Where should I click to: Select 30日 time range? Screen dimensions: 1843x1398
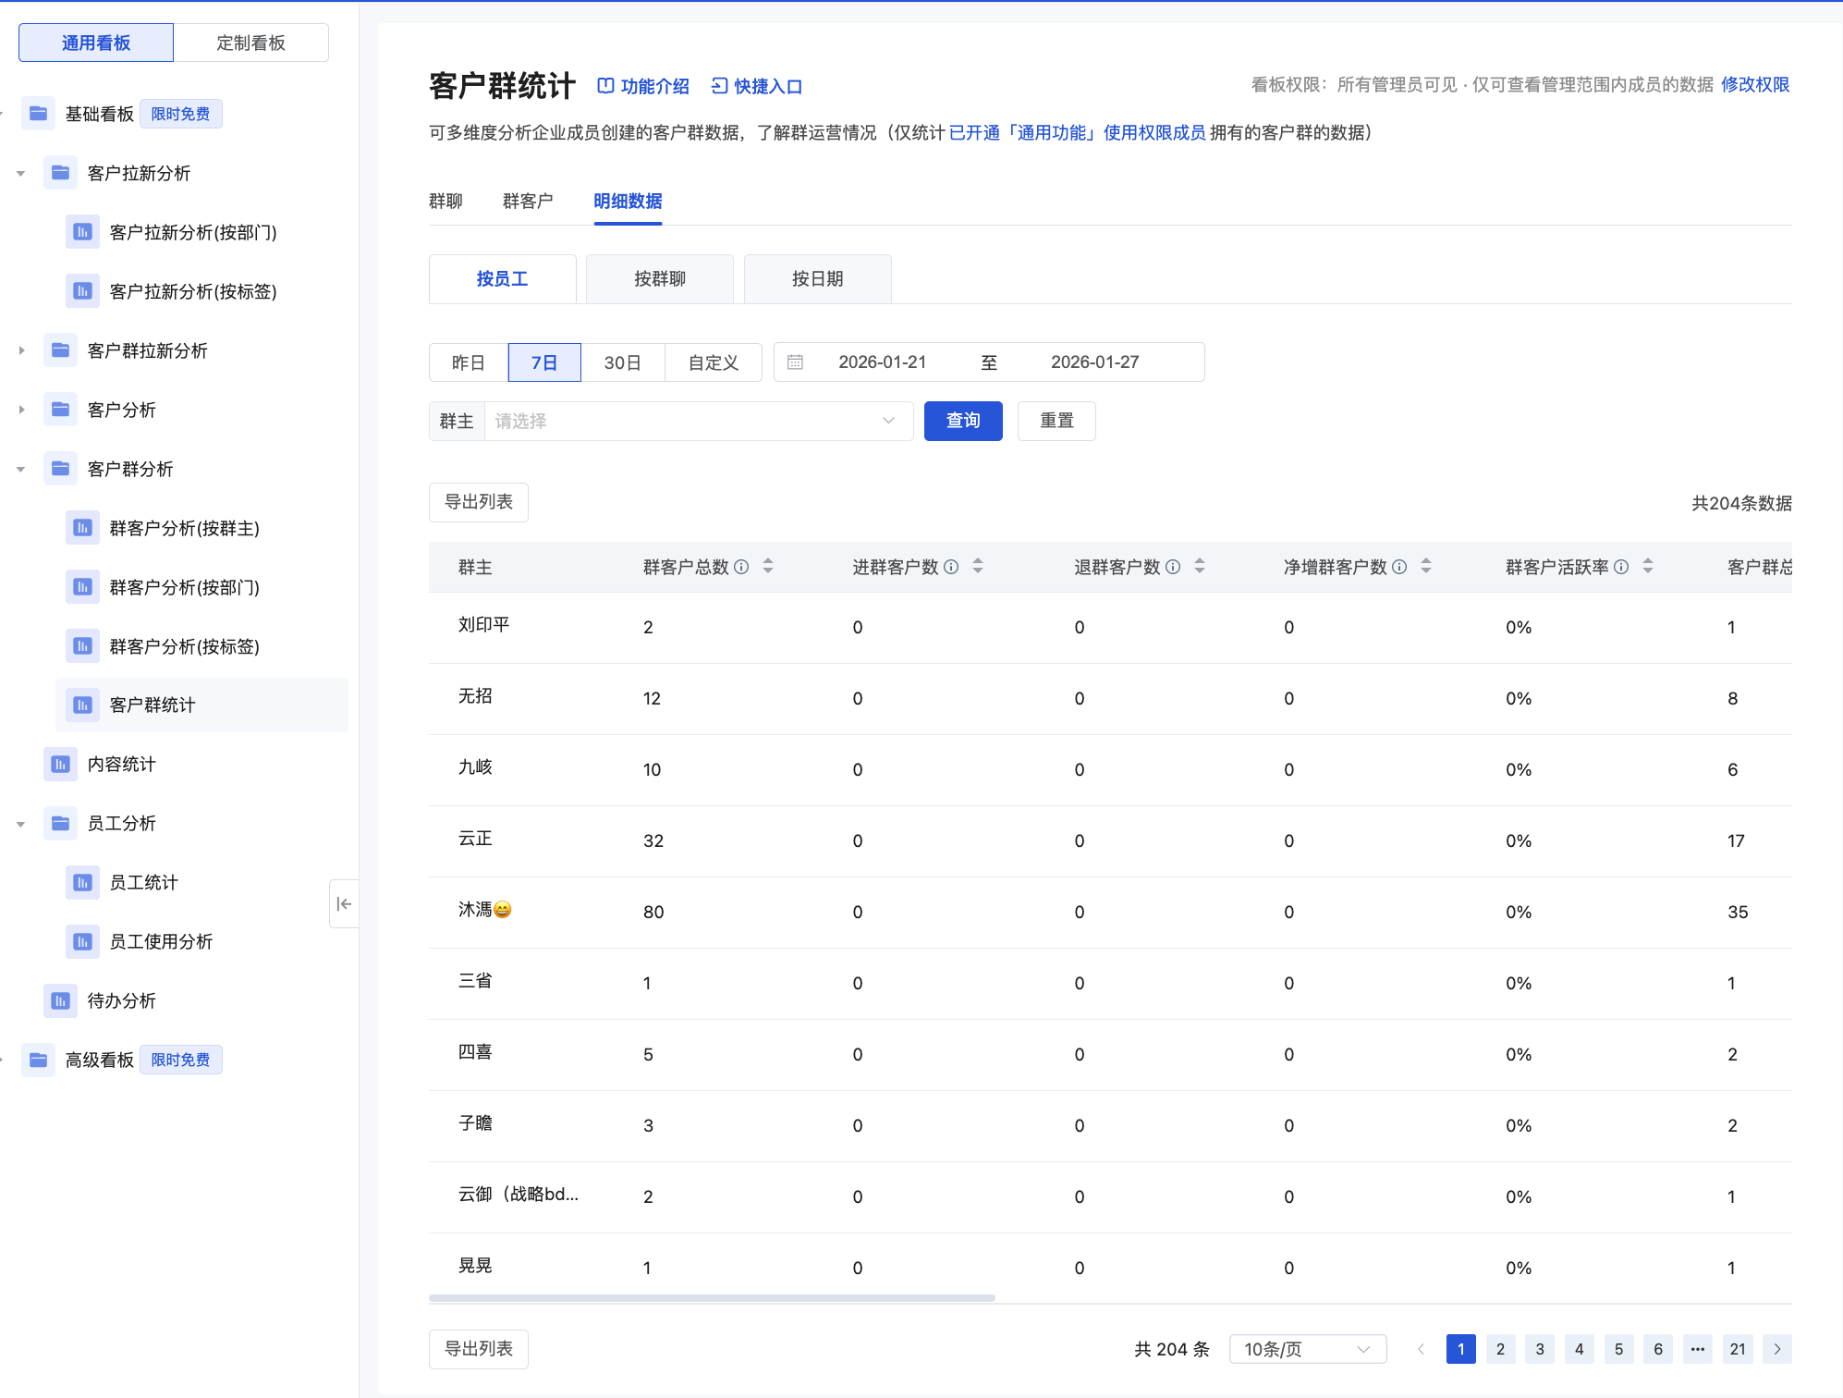pos(623,362)
